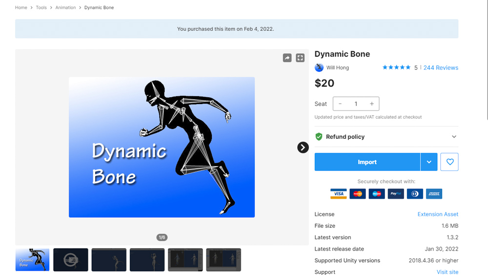The height and width of the screenshot is (275, 488).
Task: Click the purchased on Feb 4, 2022 notice
Action: coord(225,29)
